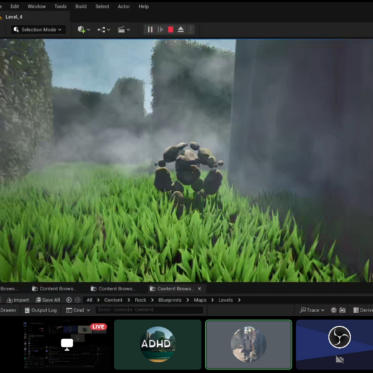373x373 pixels.
Task: Select the green-highlighted participant tile
Action: (249, 344)
